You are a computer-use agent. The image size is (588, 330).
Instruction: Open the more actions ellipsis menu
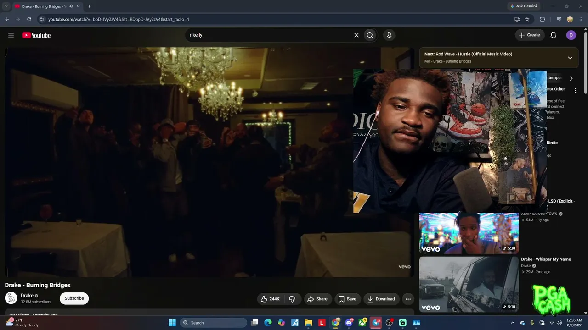pos(408,299)
